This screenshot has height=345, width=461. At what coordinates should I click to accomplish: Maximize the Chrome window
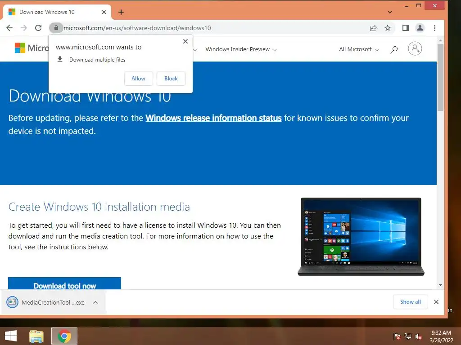tap(419, 5)
